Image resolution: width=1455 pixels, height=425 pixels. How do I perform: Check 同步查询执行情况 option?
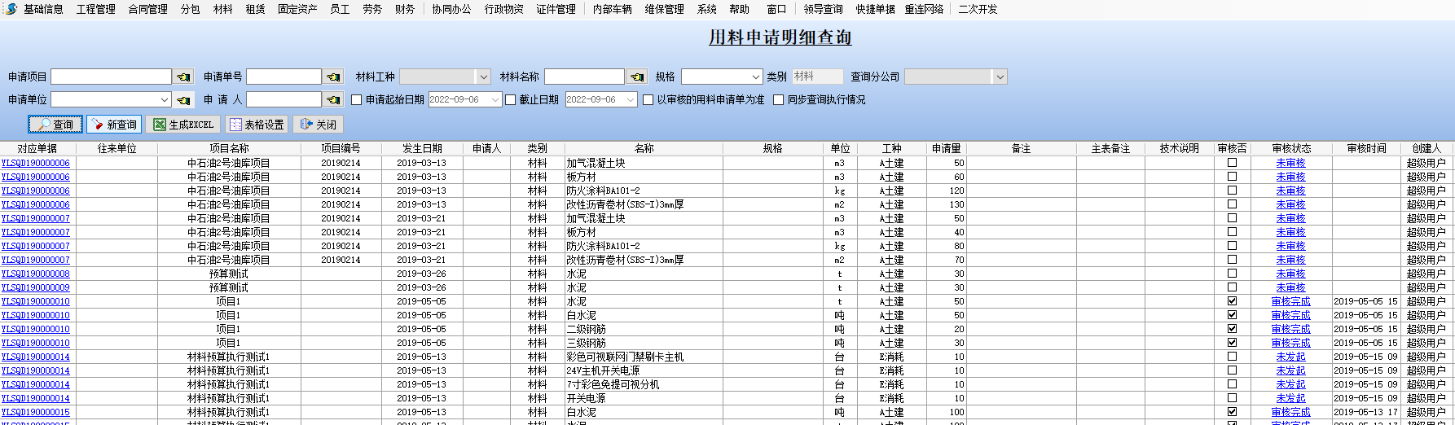(x=778, y=100)
